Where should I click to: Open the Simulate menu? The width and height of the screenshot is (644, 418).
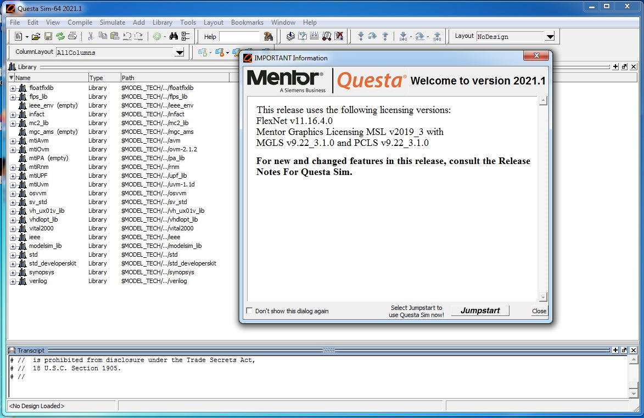click(113, 22)
